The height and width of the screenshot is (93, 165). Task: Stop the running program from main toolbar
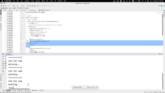[x=35, y=6]
